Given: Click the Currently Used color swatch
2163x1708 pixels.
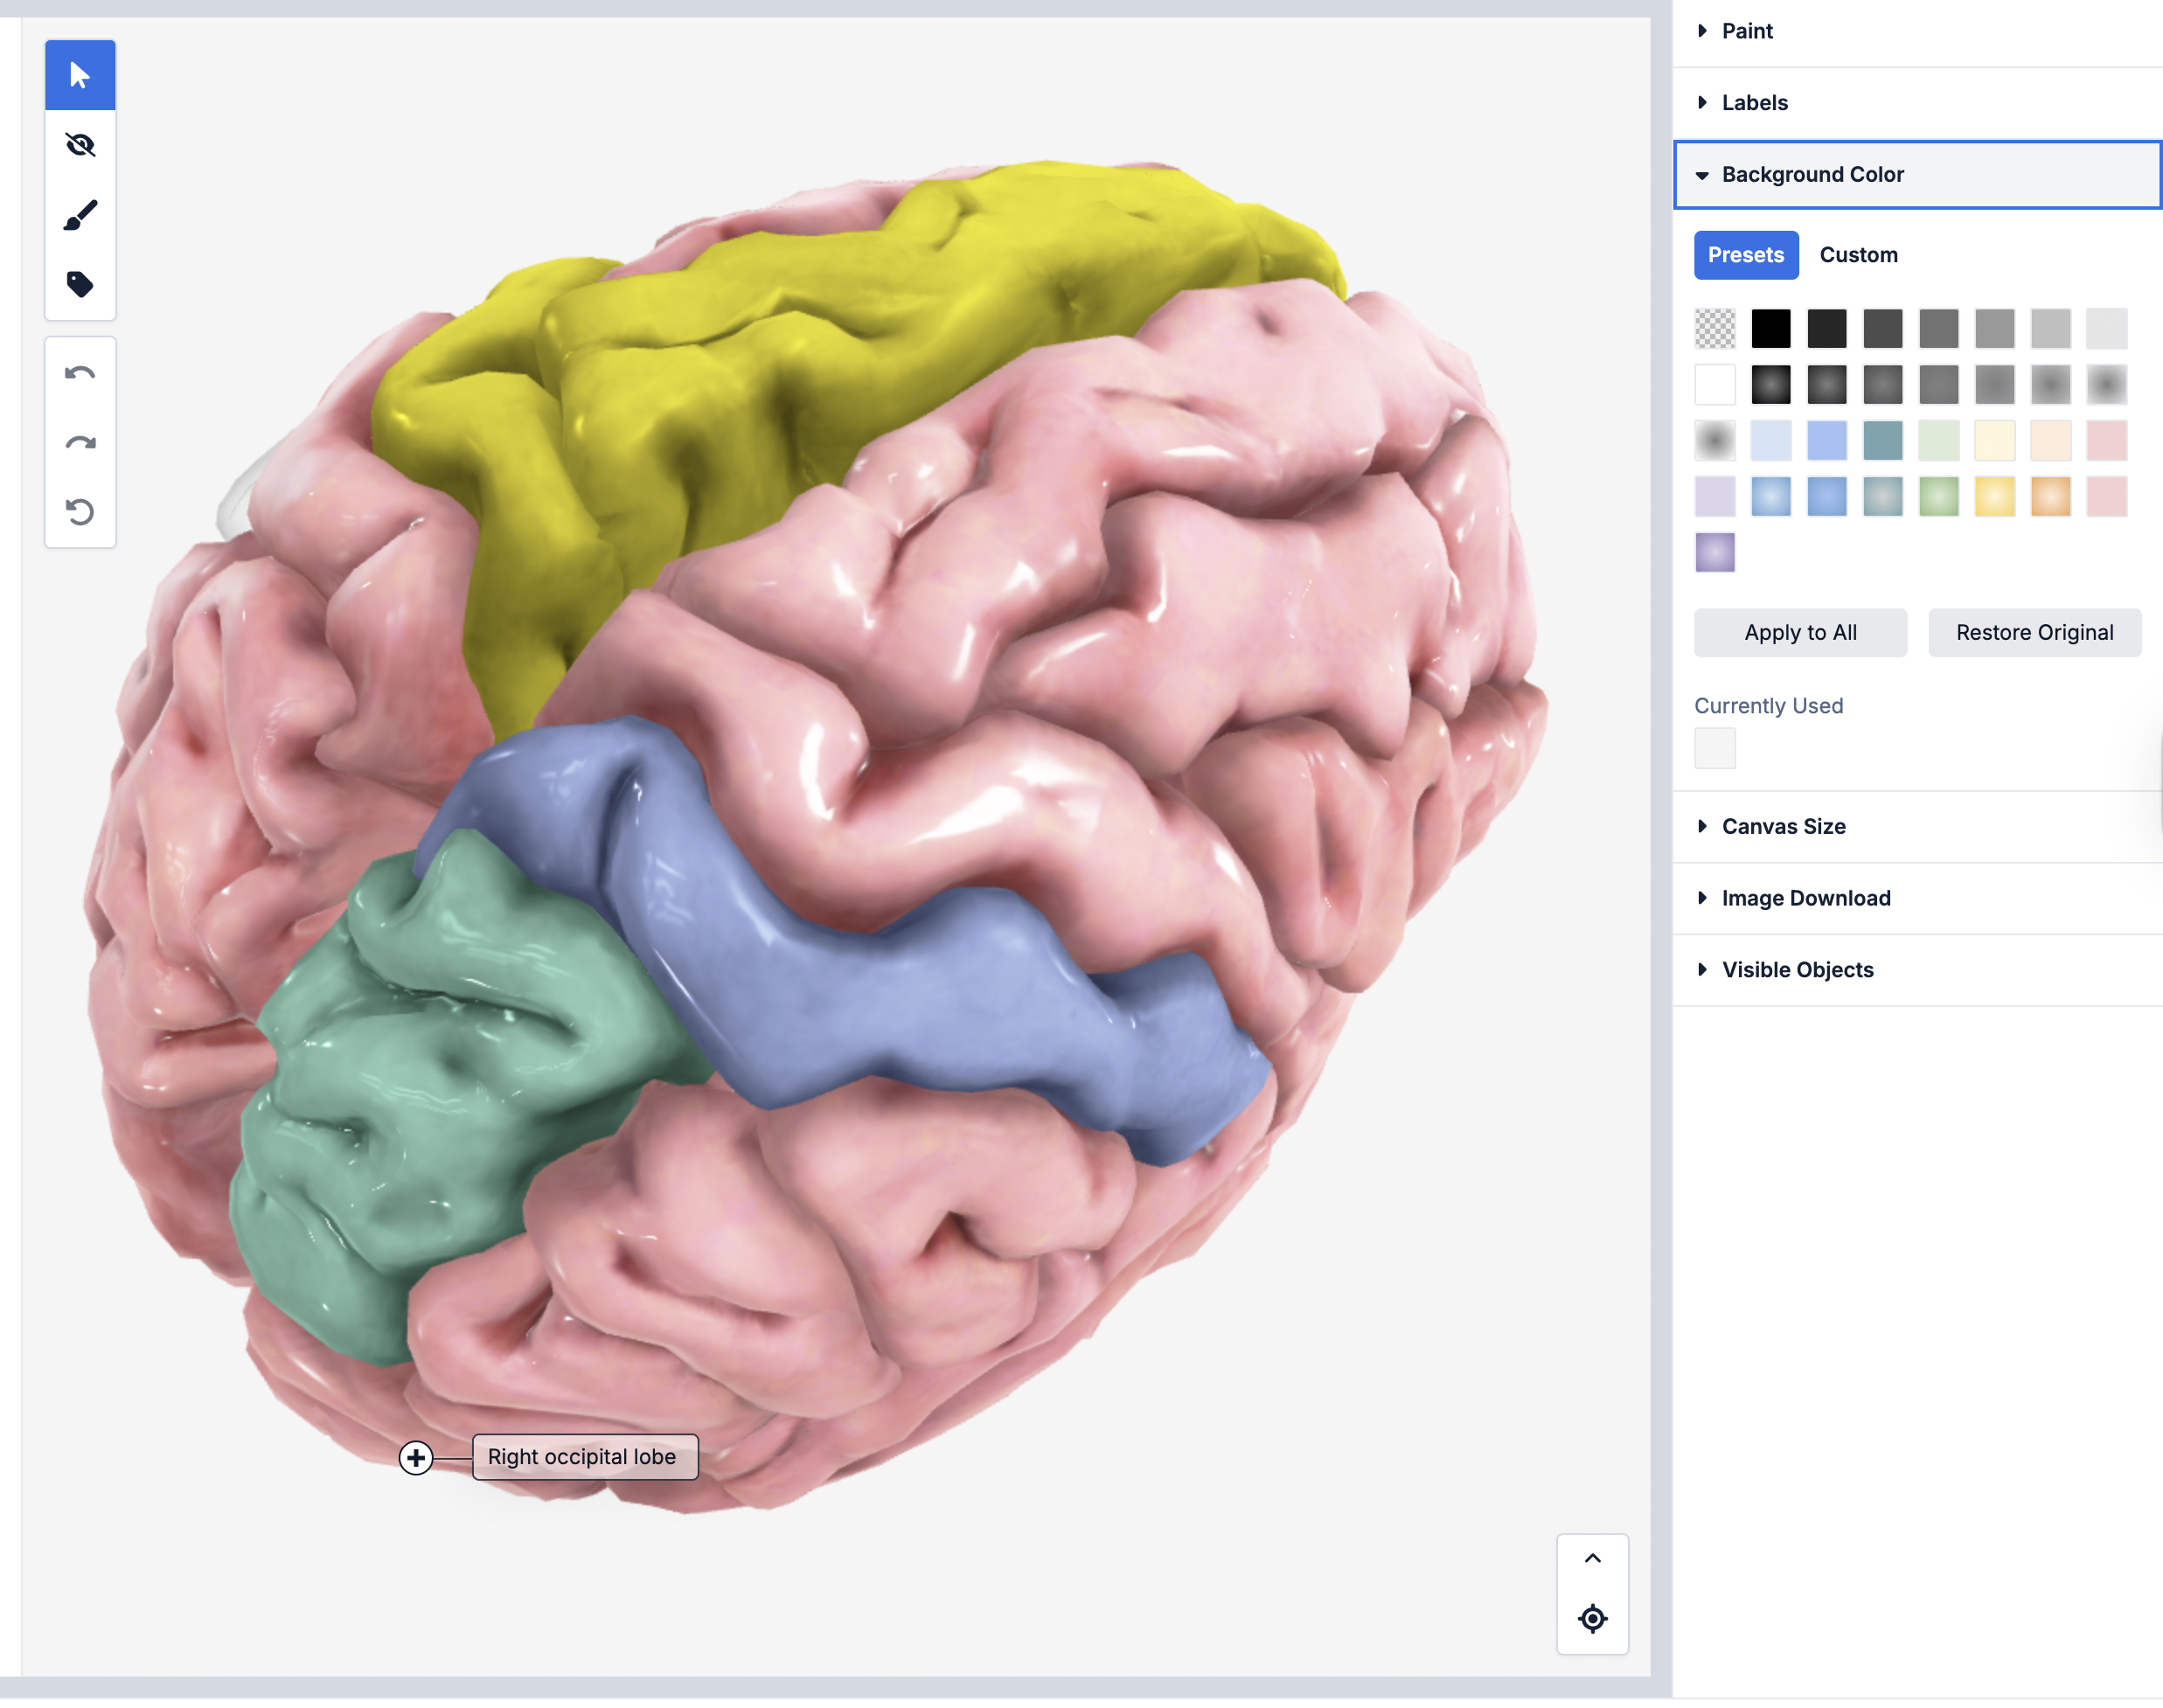Looking at the screenshot, I should 1715,748.
